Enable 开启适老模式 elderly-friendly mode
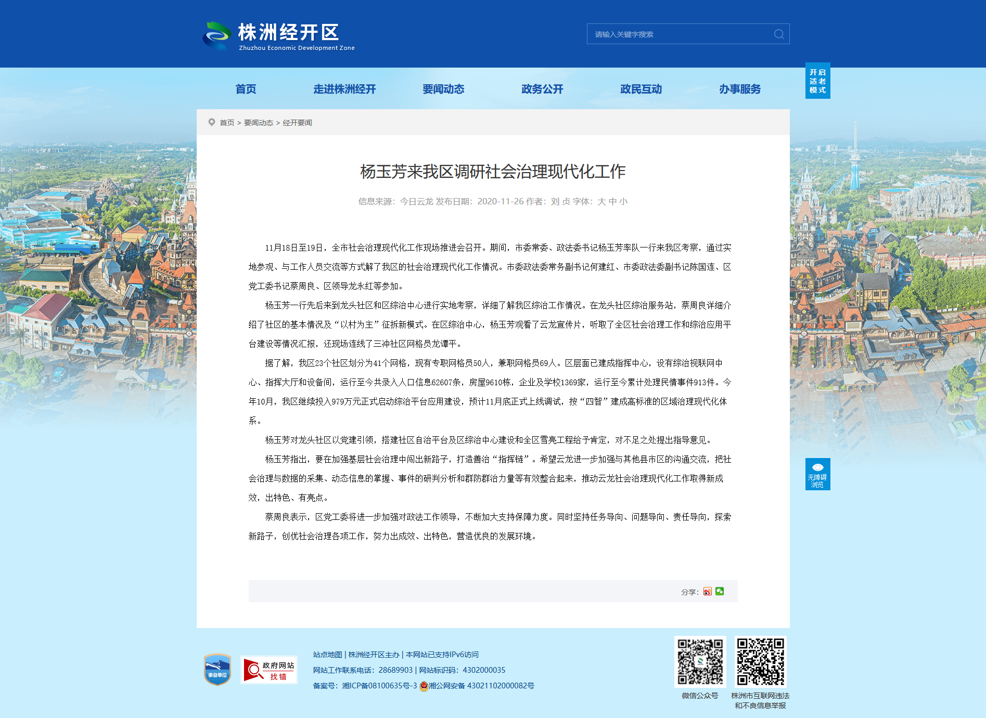Viewport: 986px width, 718px height. pyautogui.click(x=817, y=81)
